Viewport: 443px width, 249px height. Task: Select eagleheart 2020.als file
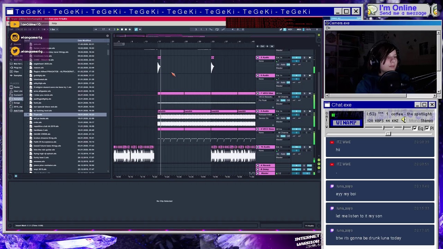(43, 64)
